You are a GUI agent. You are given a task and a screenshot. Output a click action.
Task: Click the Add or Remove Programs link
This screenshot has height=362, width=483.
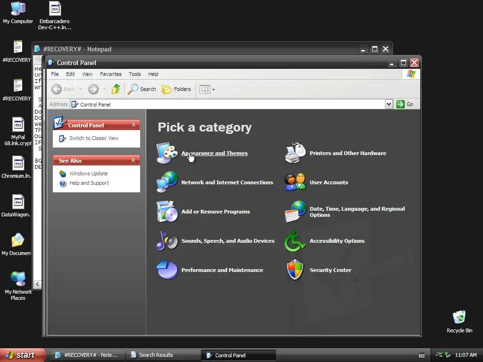point(216,212)
